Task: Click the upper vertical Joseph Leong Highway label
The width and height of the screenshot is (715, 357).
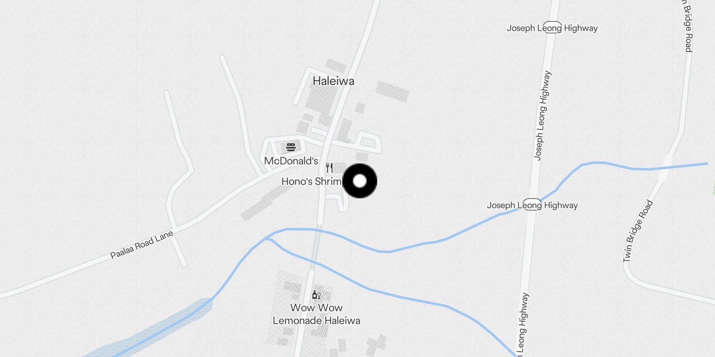Action: pyautogui.click(x=543, y=115)
